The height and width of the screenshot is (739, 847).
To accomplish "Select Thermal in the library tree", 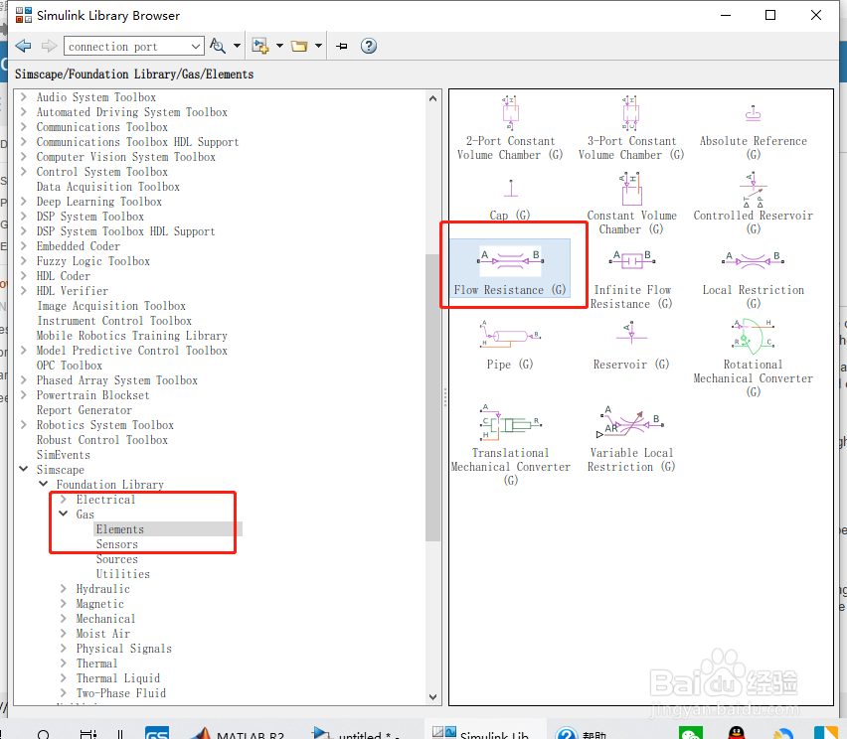I will (x=96, y=664).
